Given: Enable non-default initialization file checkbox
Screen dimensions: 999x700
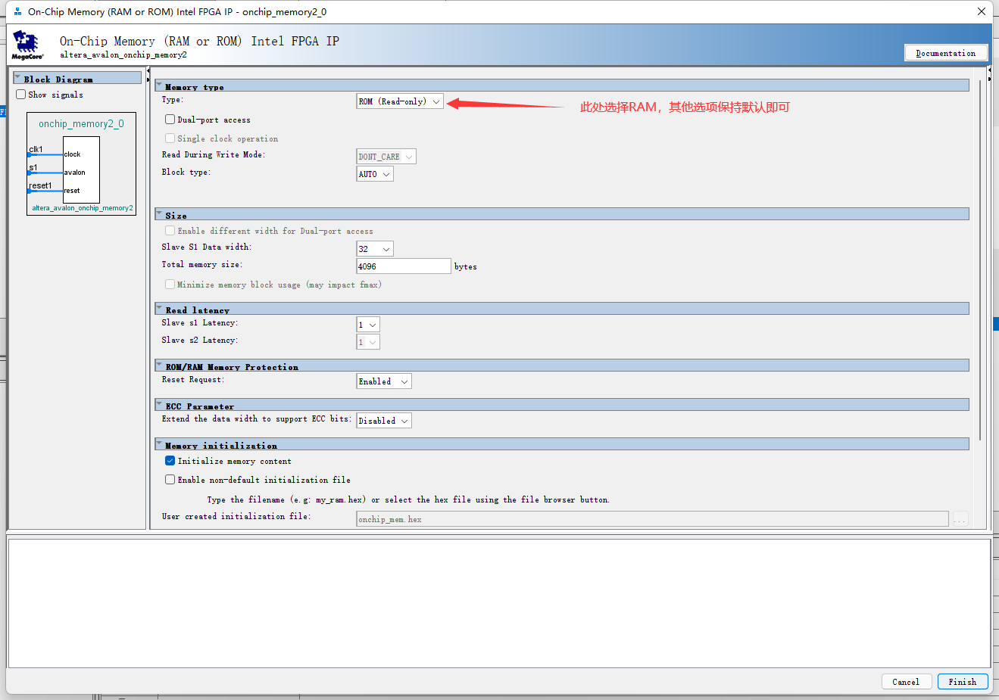Looking at the screenshot, I should click(170, 480).
